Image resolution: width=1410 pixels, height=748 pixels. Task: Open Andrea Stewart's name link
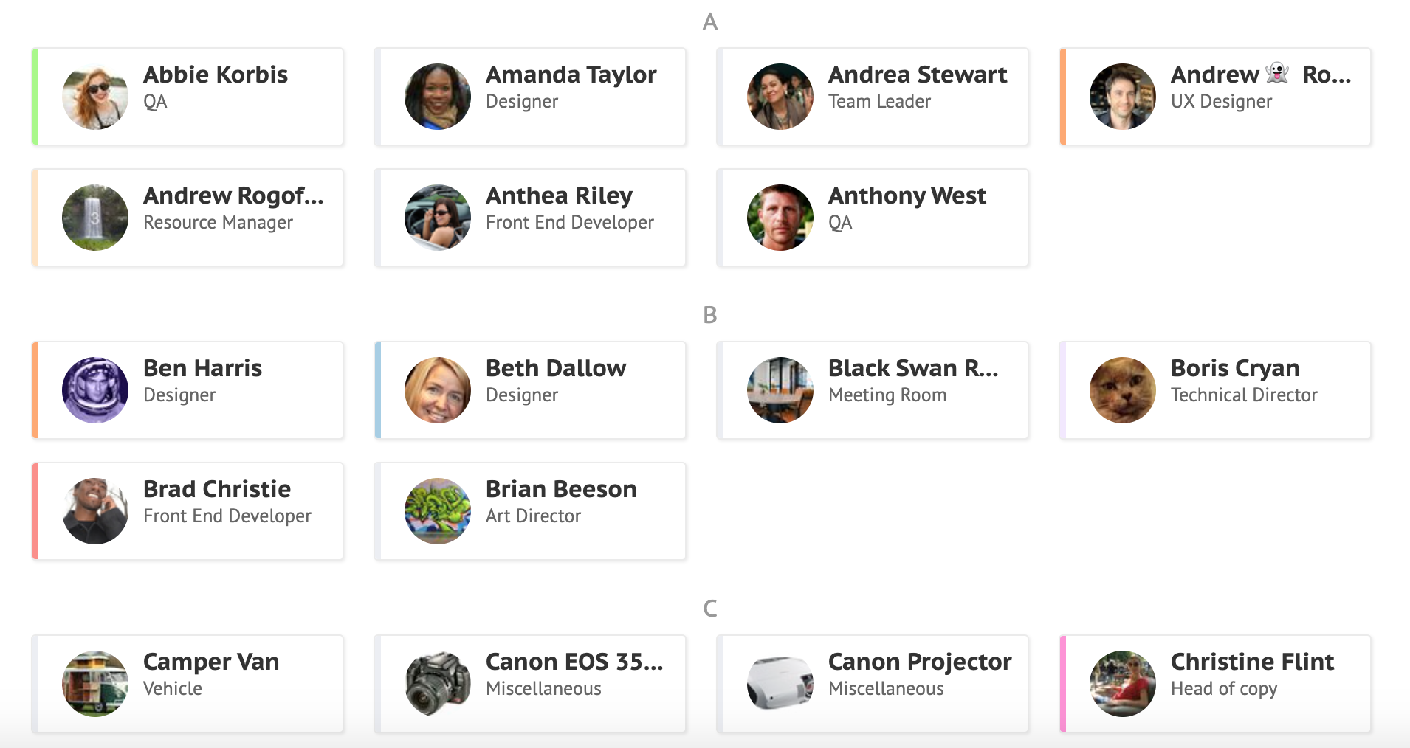[x=918, y=75]
